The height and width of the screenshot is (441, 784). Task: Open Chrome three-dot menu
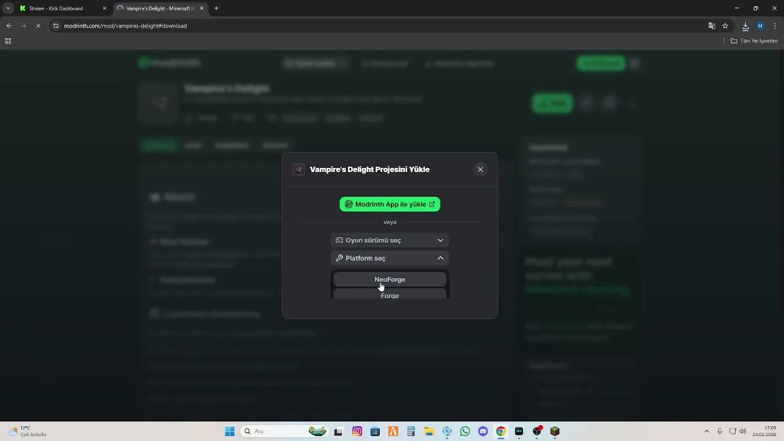pyautogui.click(x=775, y=26)
